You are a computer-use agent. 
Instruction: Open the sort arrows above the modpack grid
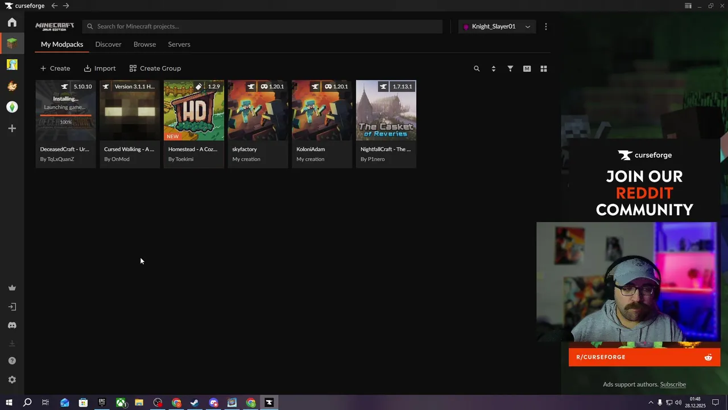point(493,68)
